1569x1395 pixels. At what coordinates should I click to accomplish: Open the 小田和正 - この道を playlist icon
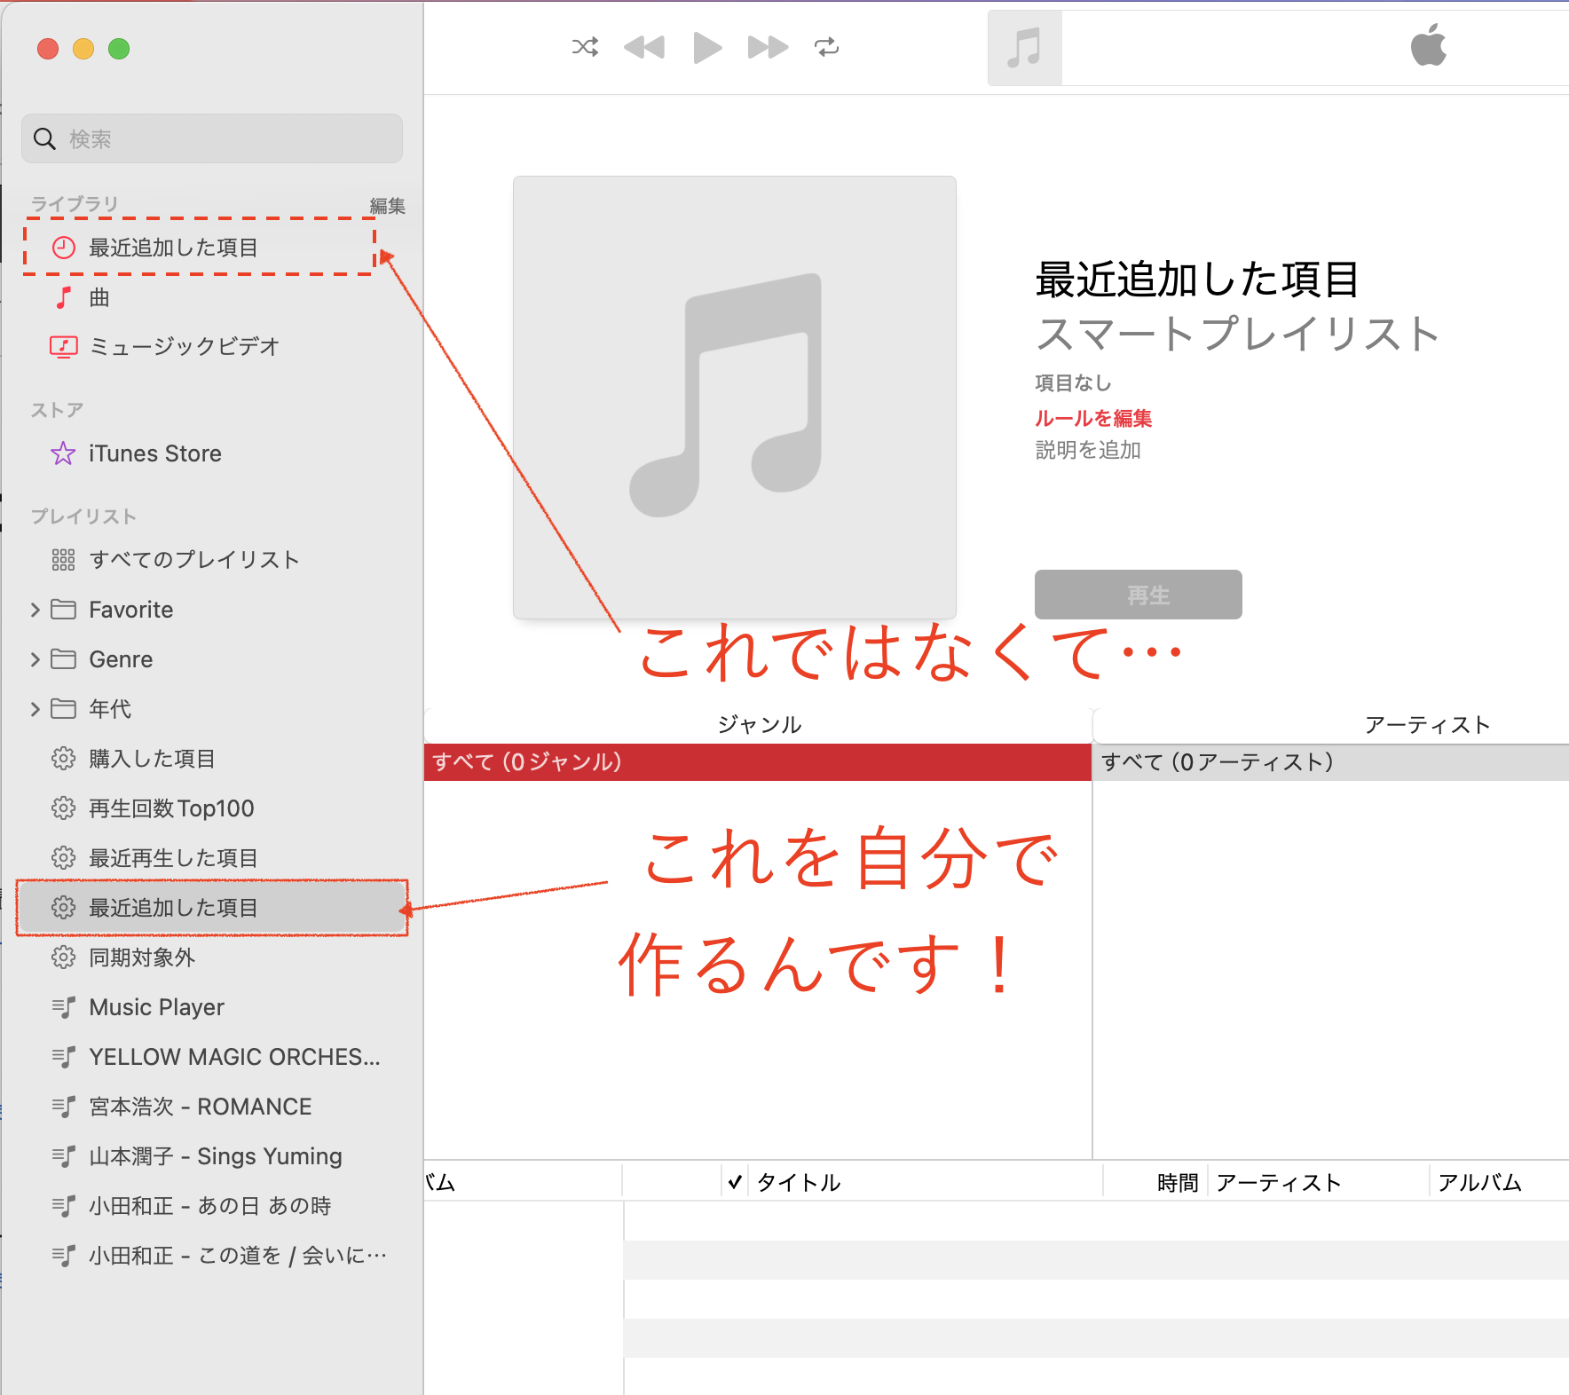click(64, 1256)
